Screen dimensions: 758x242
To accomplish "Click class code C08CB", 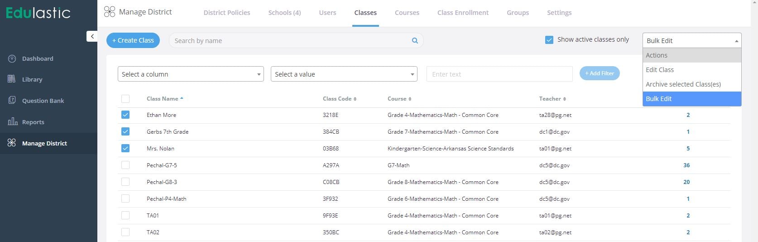I will click(331, 182).
